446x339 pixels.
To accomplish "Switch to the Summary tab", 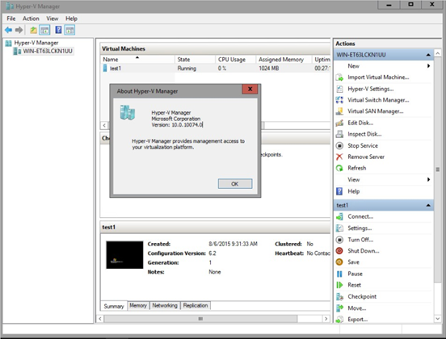I will pos(114,306).
